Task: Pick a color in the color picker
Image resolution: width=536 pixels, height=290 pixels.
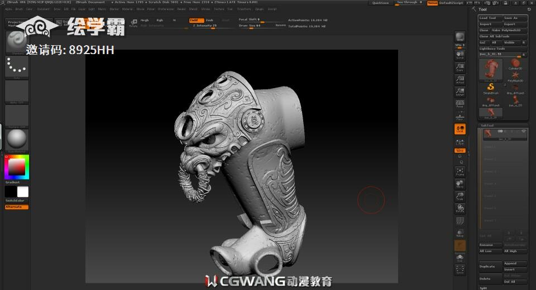Action: 17,167
